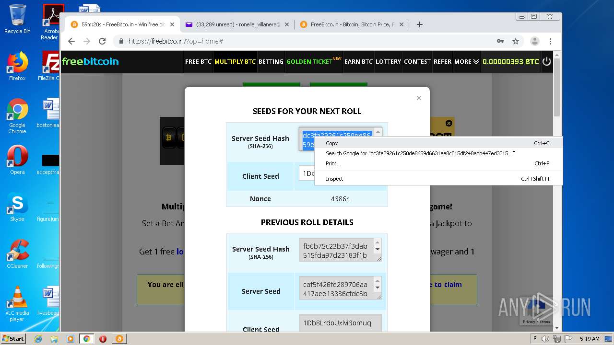
Task: Open the Chrome profile avatar menu
Action: coord(535,41)
